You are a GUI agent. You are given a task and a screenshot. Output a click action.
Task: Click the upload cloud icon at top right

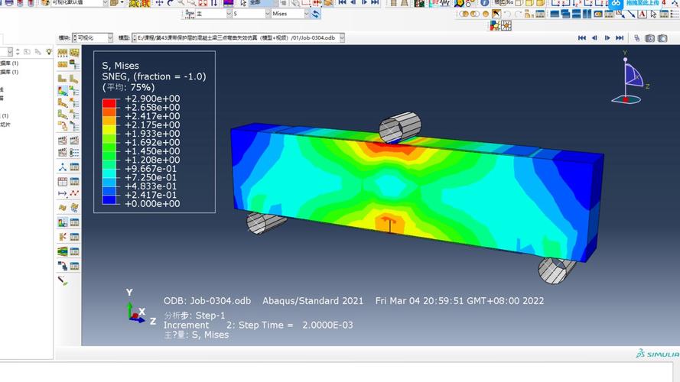coord(615,4)
